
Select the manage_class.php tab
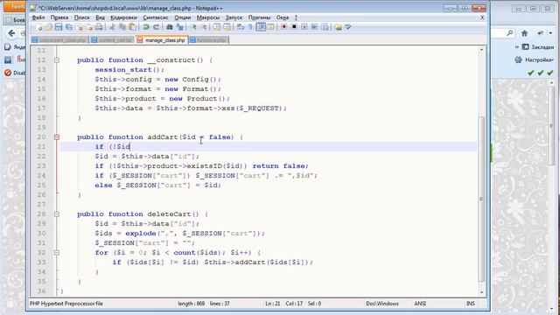click(162, 40)
